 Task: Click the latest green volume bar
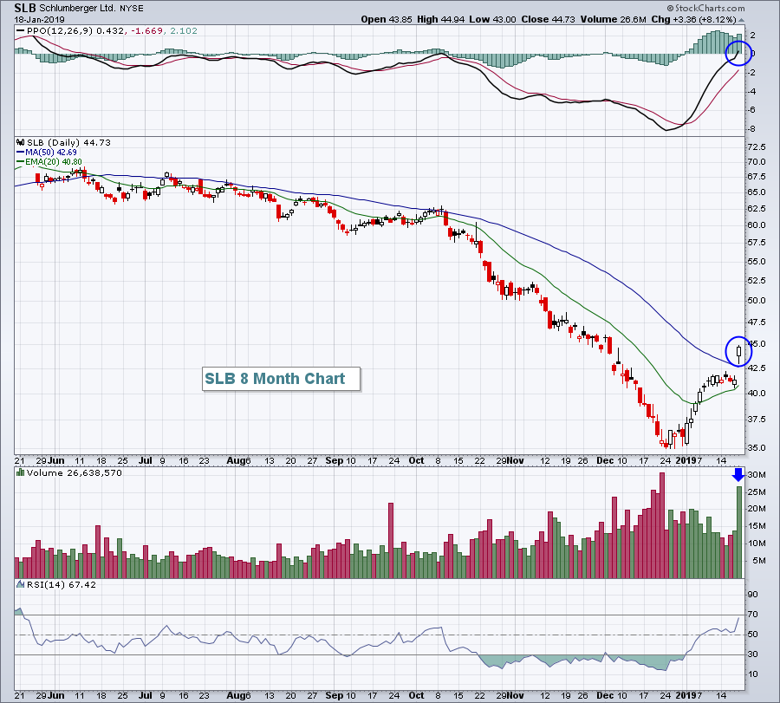(x=739, y=532)
